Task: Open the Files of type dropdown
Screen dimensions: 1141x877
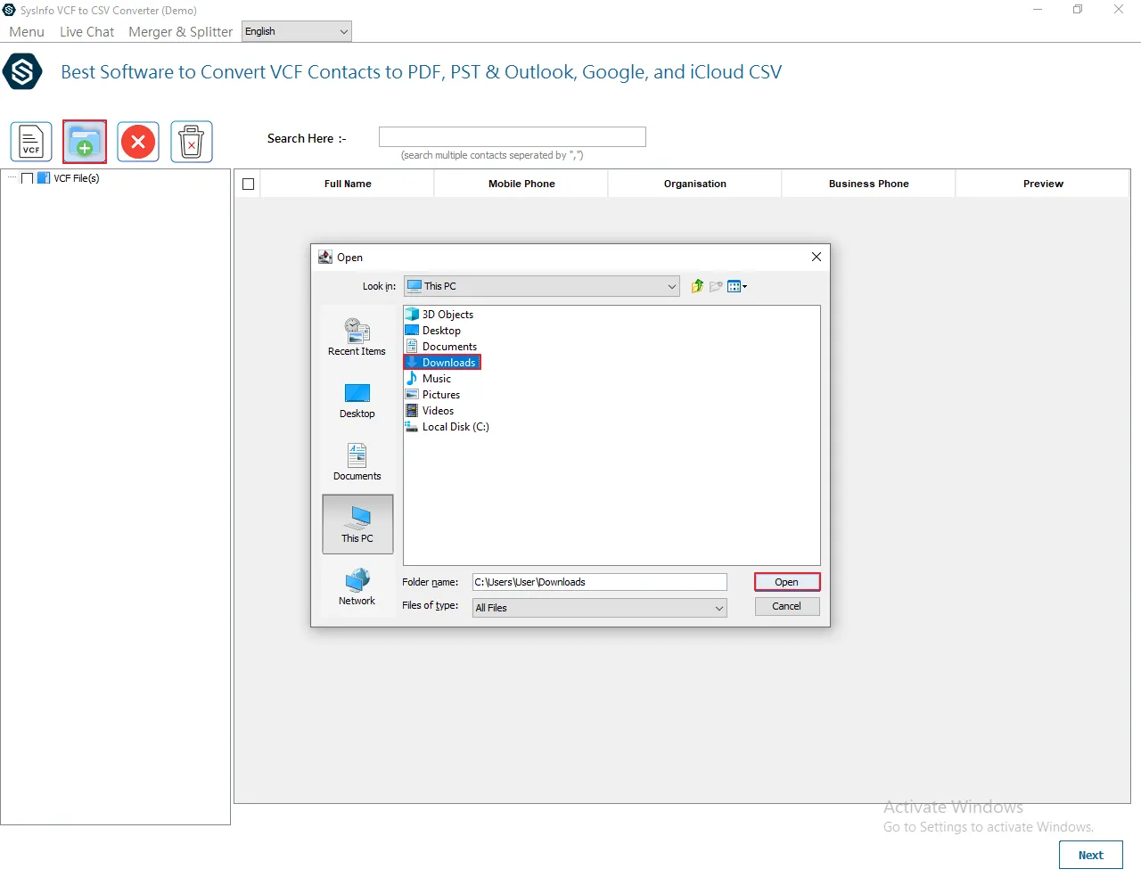Action: [x=718, y=608]
